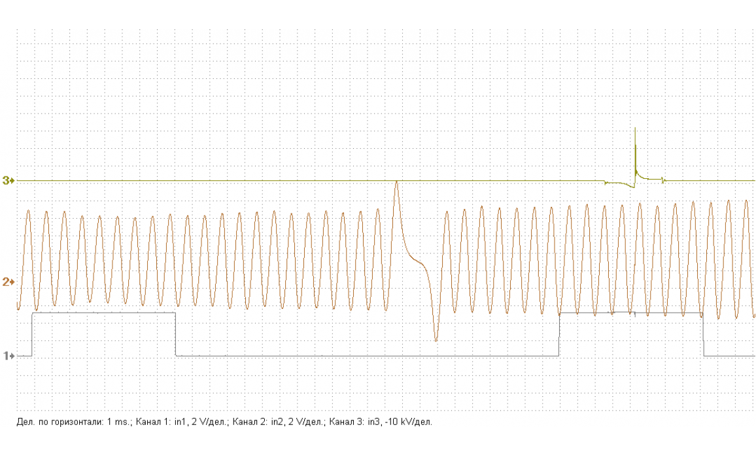This screenshot has height=457, width=756.
Task: Click the rising edge of the first gray pulse
Action: click(32, 334)
